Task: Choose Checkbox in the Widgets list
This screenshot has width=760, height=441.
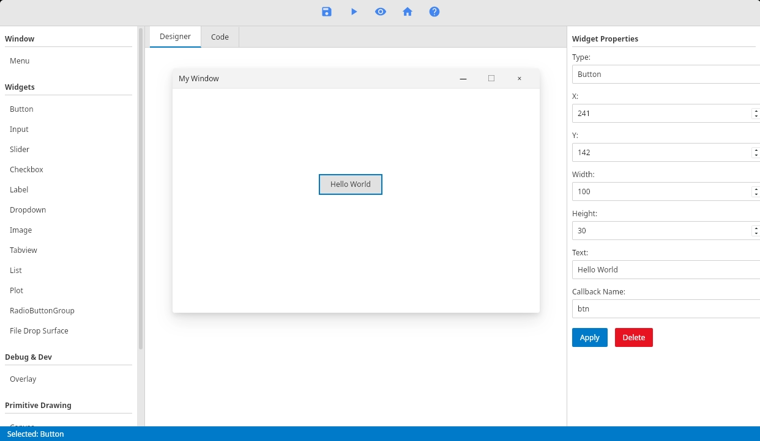Action: 26,170
